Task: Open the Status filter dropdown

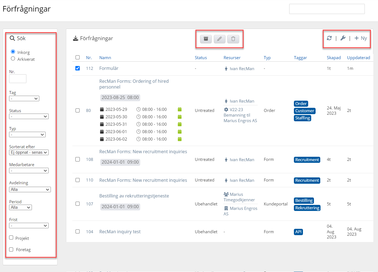Action: (29, 117)
